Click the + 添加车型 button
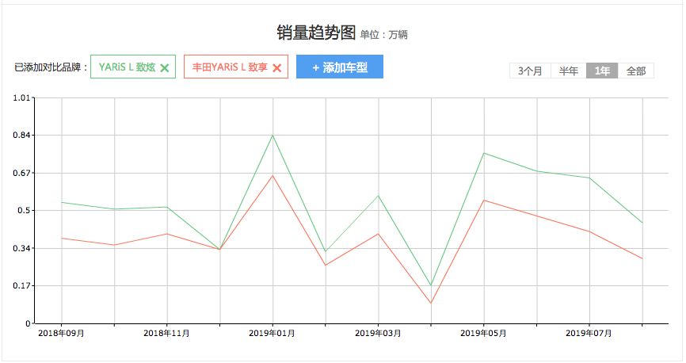 tap(340, 67)
